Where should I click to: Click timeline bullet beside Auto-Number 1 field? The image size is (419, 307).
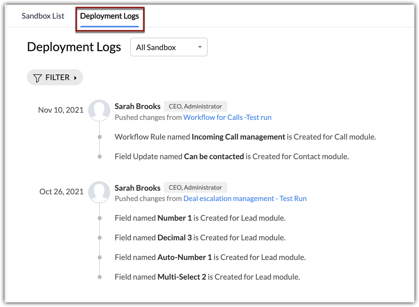pos(100,257)
